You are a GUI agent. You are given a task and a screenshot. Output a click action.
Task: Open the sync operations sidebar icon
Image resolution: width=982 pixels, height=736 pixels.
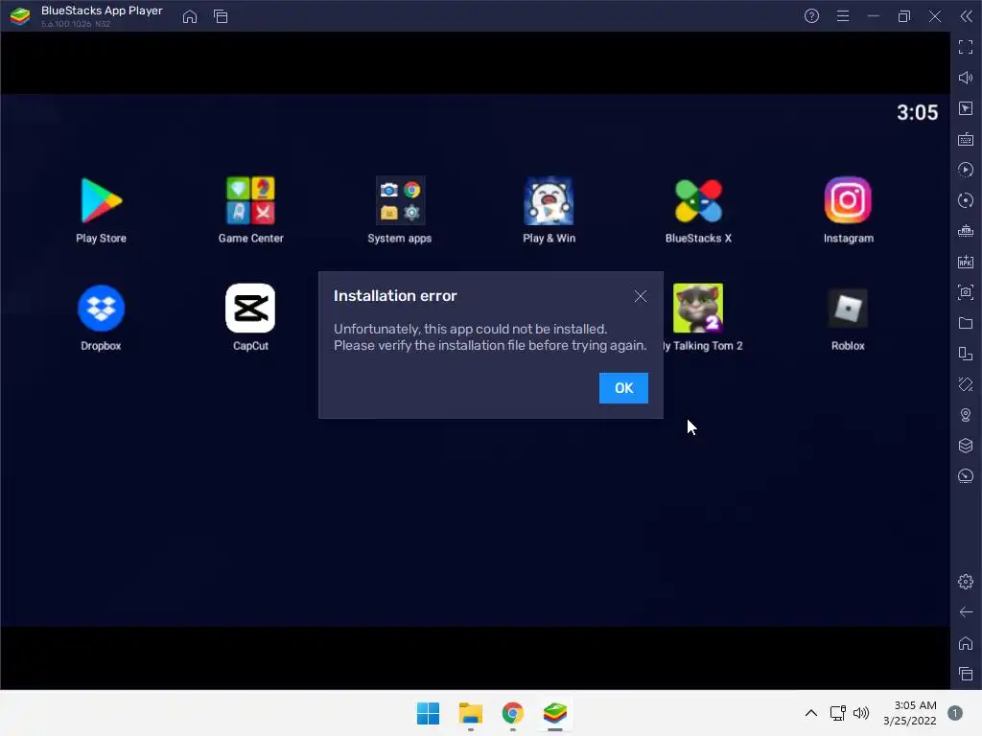point(966,170)
